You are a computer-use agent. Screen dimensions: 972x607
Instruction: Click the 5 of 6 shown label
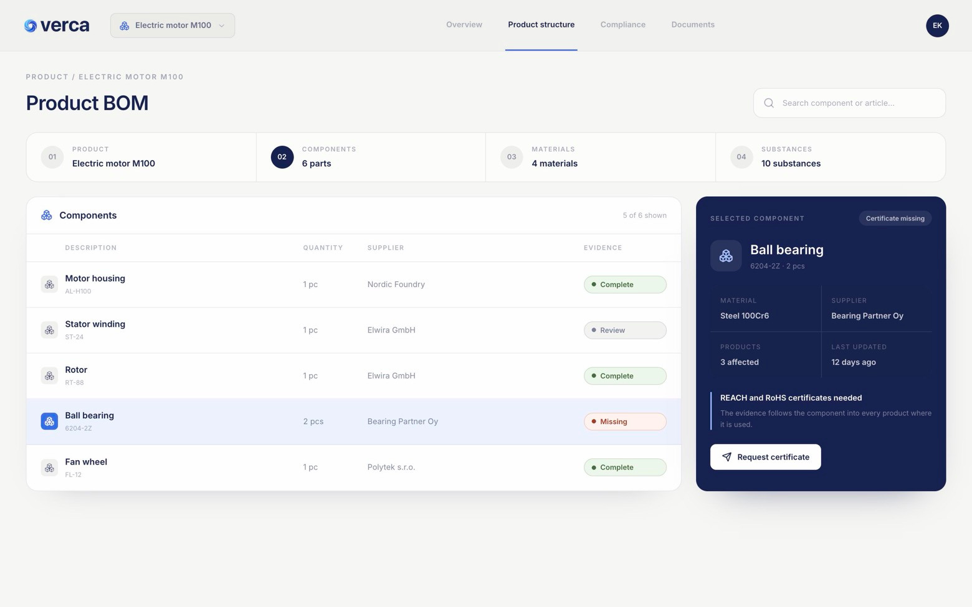pyautogui.click(x=644, y=215)
